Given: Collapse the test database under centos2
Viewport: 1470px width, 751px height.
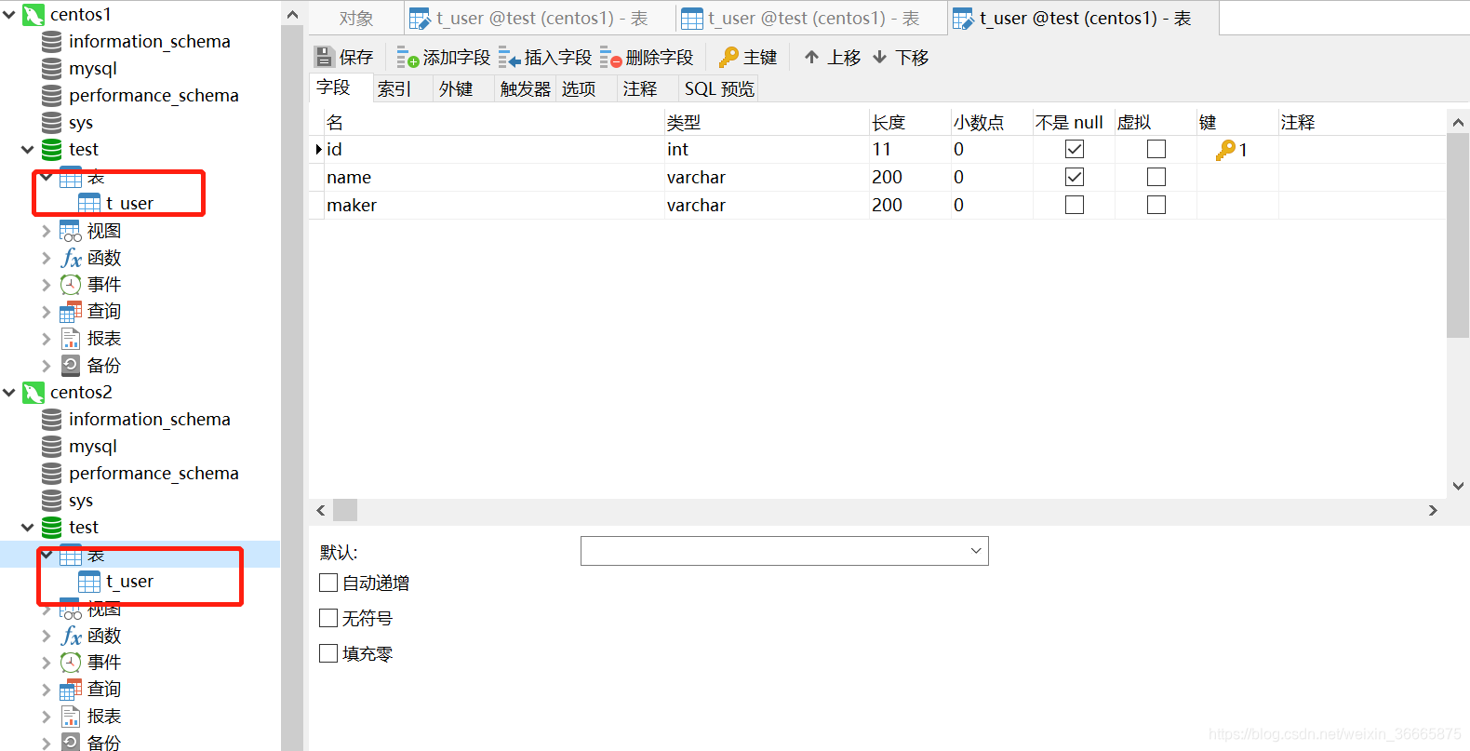Looking at the screenshot, I should click(28, 527).
